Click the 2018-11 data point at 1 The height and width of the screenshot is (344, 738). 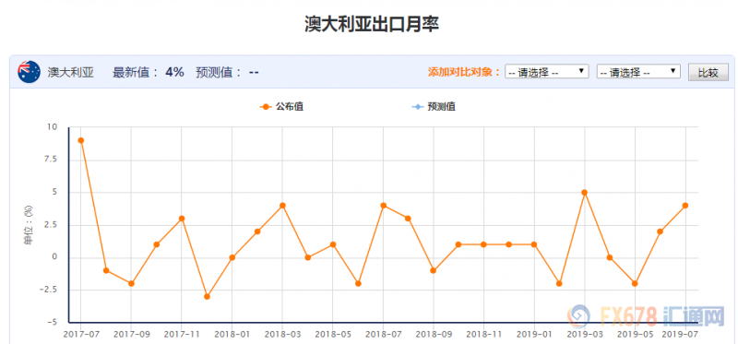[483, 244]
